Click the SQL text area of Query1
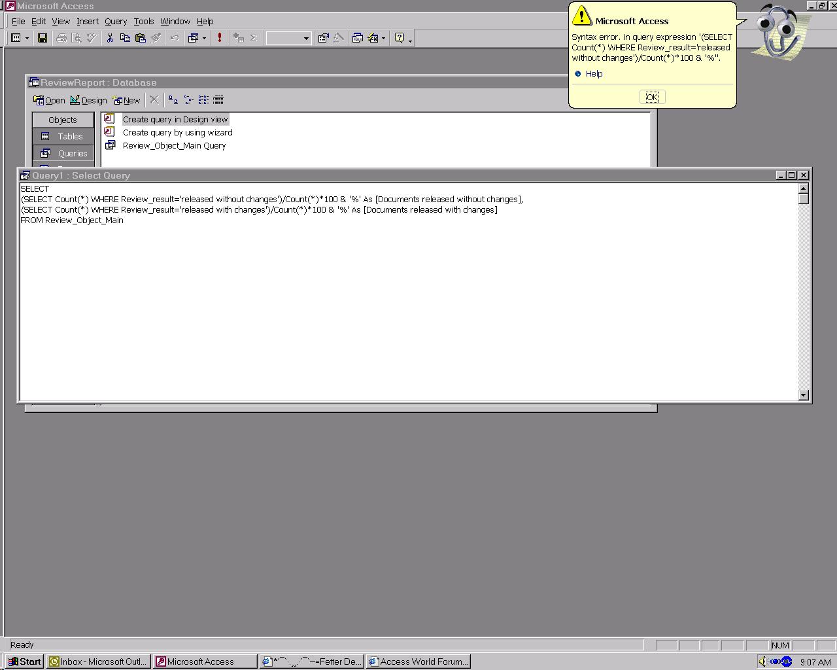The image size is (837, 670). click(409, 292)
